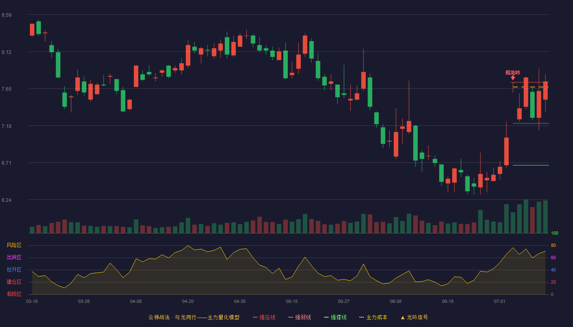Screen dimensions: 573x327
Task: Click the 07-01 date label
Action: tap(500, 301)
